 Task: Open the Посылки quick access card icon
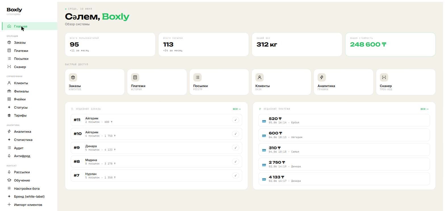[198, 77]
